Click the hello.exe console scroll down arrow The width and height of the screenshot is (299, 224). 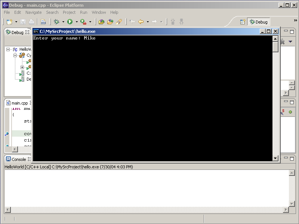coord(275,158)
